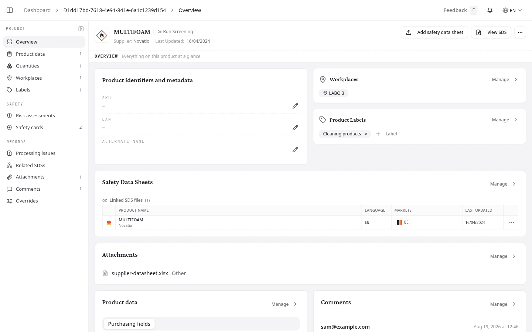This screenshot has height=332, width=532.
Task: Open the EN language dropdown
Action: pyautogui.click(x=512, y=10)
